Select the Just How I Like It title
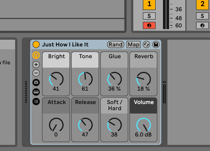Screen dimensions: 210x151 pyautogui.click(x=65, y=44)
